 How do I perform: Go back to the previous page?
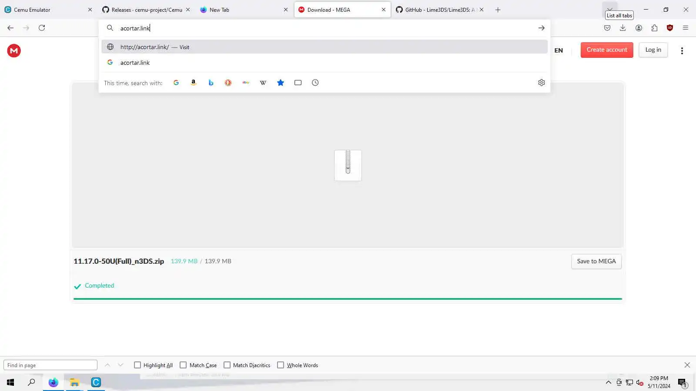10,28
